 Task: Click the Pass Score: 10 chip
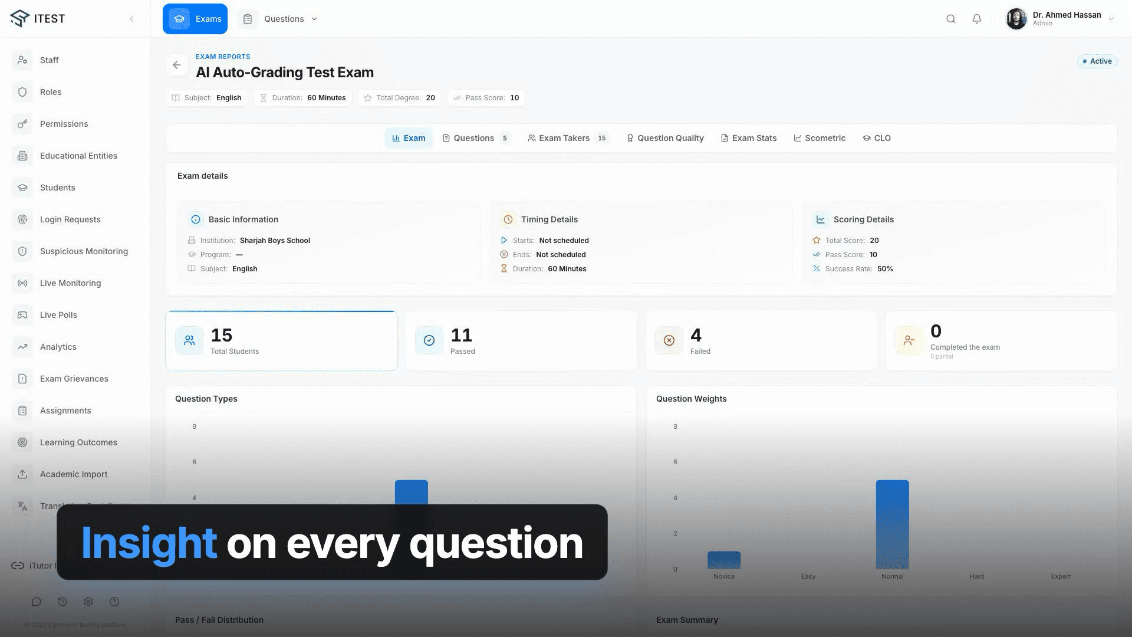[x=486, y=98]
